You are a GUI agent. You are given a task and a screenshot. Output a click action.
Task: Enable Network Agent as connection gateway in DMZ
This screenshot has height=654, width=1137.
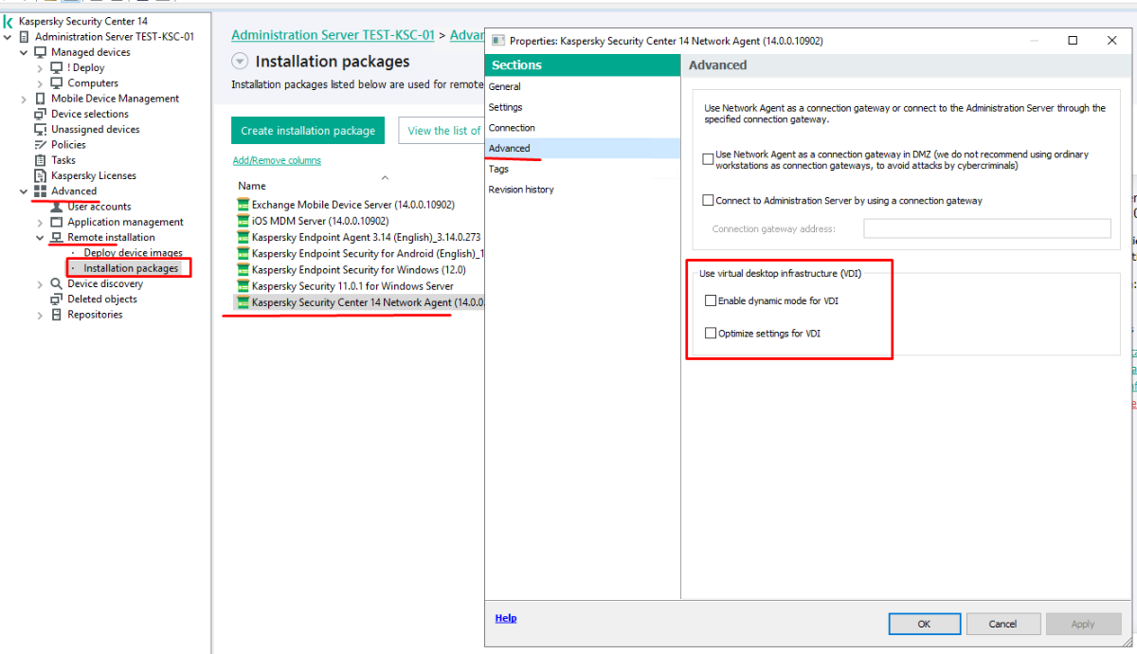708,159
